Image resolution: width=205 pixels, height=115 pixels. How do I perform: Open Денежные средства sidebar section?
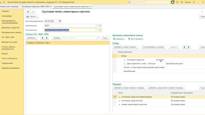pyautogui.click(x=11, y=28)
